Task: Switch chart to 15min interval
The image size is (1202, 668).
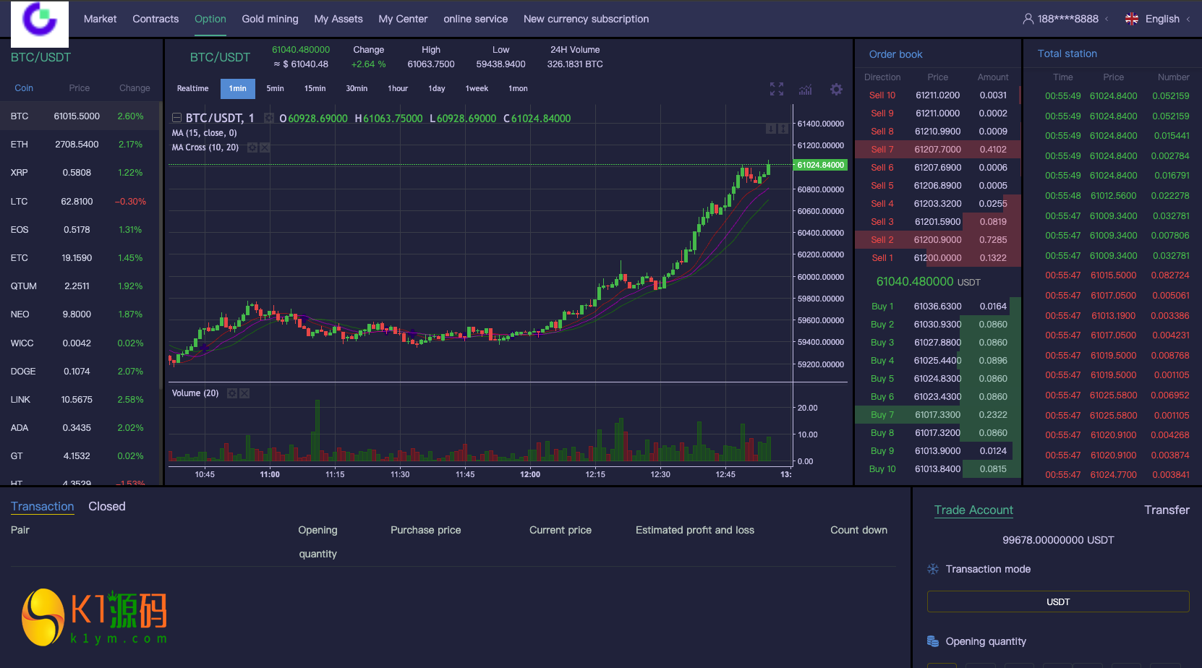Action: tap(315, 88)
